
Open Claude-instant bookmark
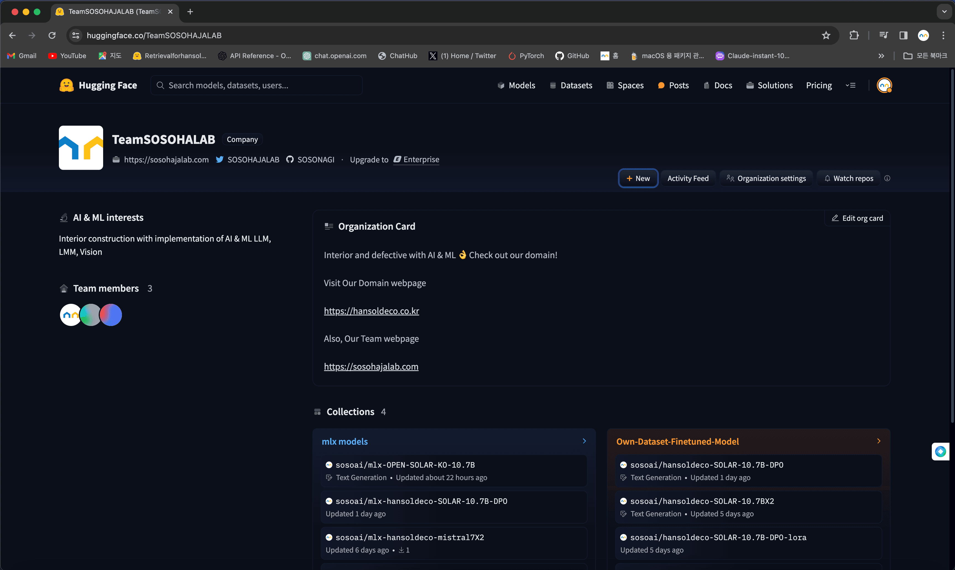coord(752,56)
